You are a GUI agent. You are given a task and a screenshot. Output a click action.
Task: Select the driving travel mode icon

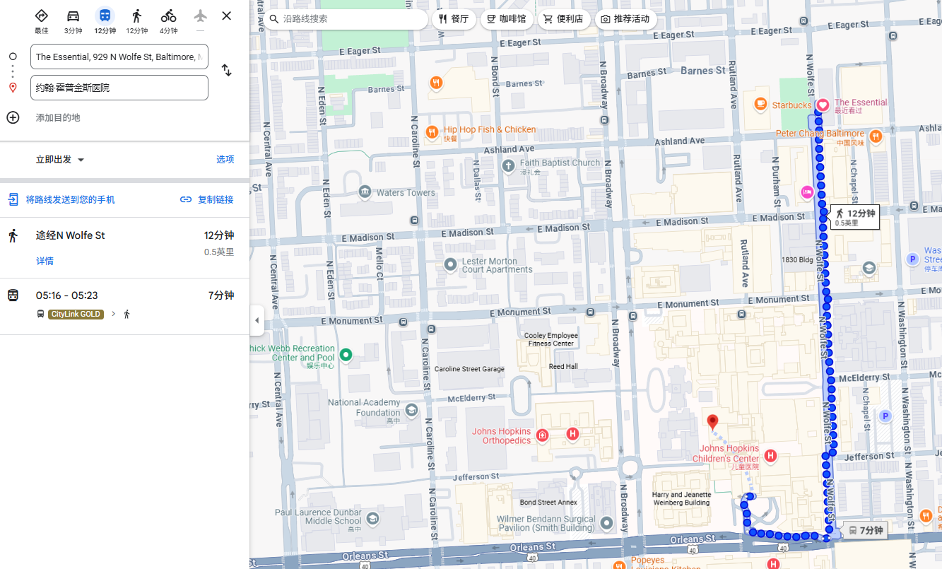pyautogui.click(x=73, y=16)
